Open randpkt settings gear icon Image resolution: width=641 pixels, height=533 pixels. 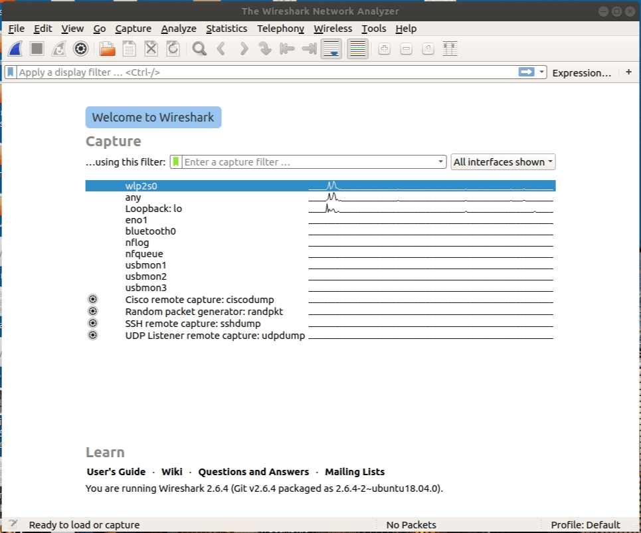tap(93, 311)
